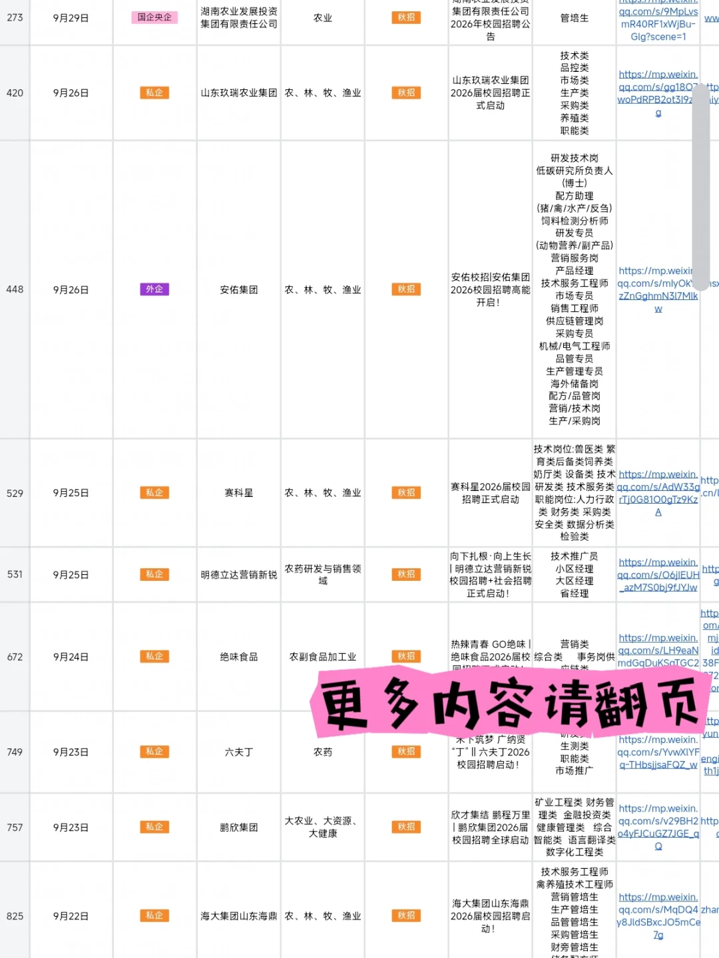This screenshot has height=958, width=719.
Task: Click the 私企 tag in the 六夫丁 row
Action: (x=154, y=751)
